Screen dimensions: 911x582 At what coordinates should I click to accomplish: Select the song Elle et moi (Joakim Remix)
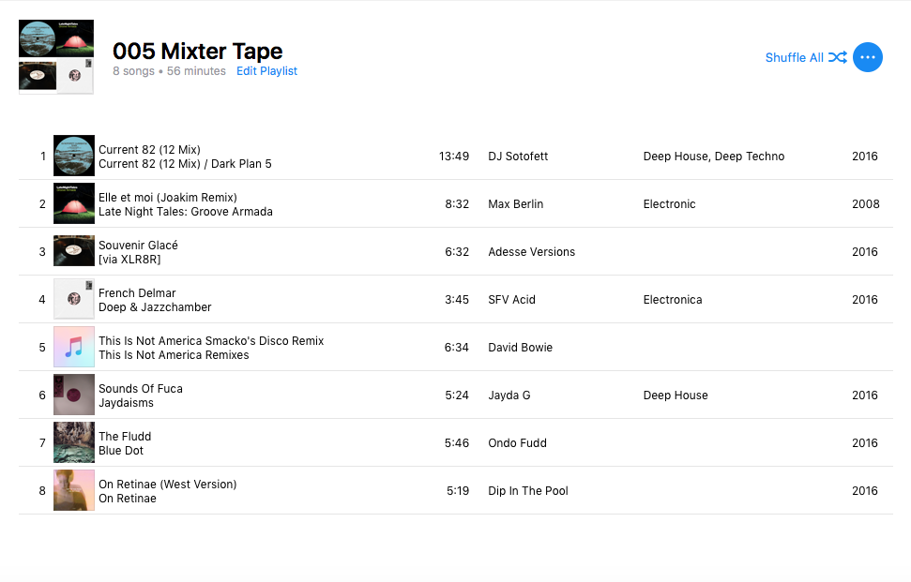click(168, 198)
